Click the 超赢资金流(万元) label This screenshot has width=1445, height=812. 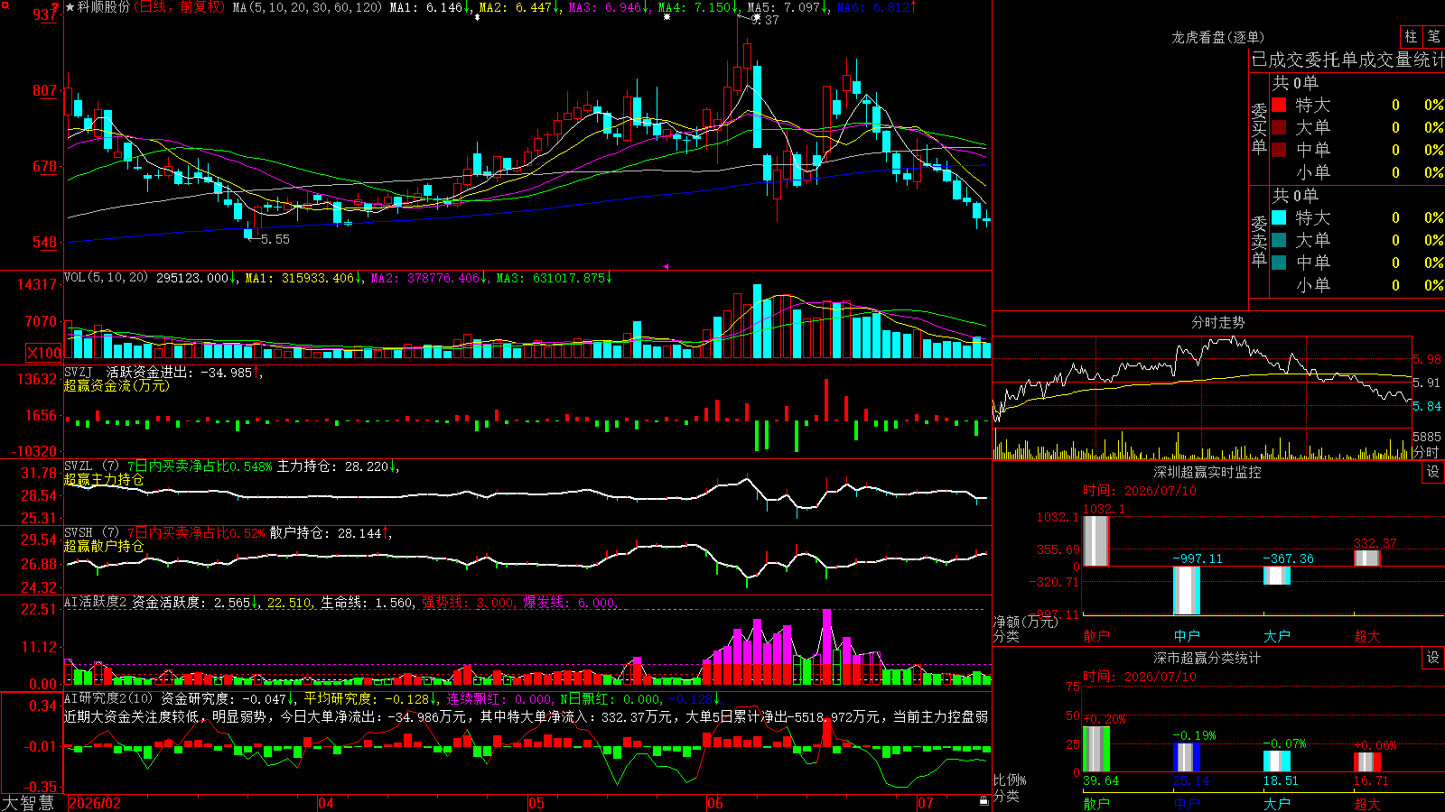tap(117, 385)
